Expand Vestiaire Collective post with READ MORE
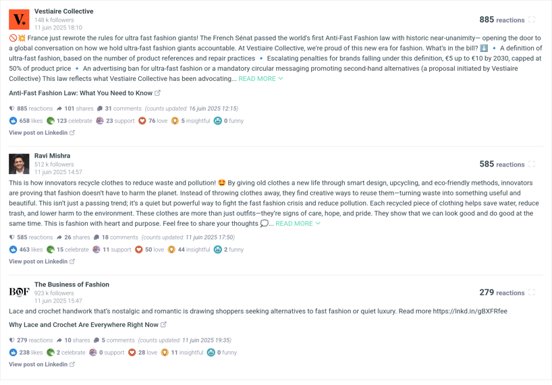Image resolution: width=552 pixels, height=385 pixels. (x=260, y=79)
